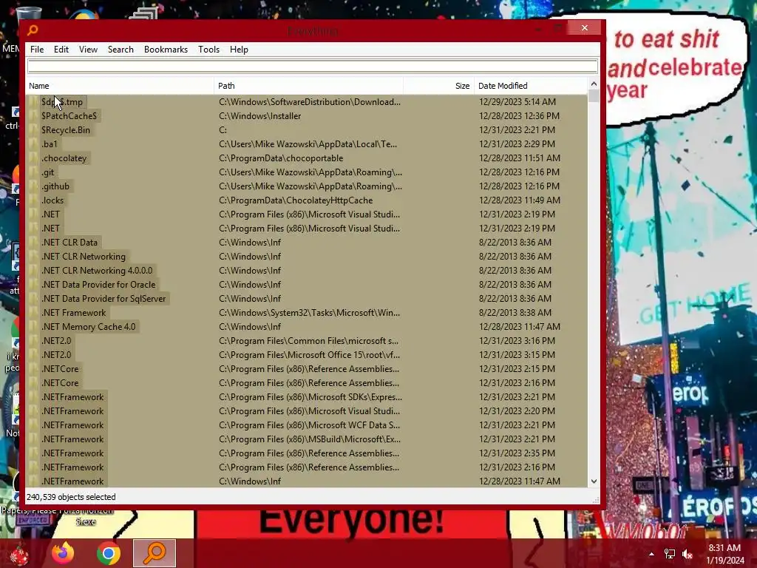Sort results by Name column header
The image size is (757, 568).
tap(120, 86)
